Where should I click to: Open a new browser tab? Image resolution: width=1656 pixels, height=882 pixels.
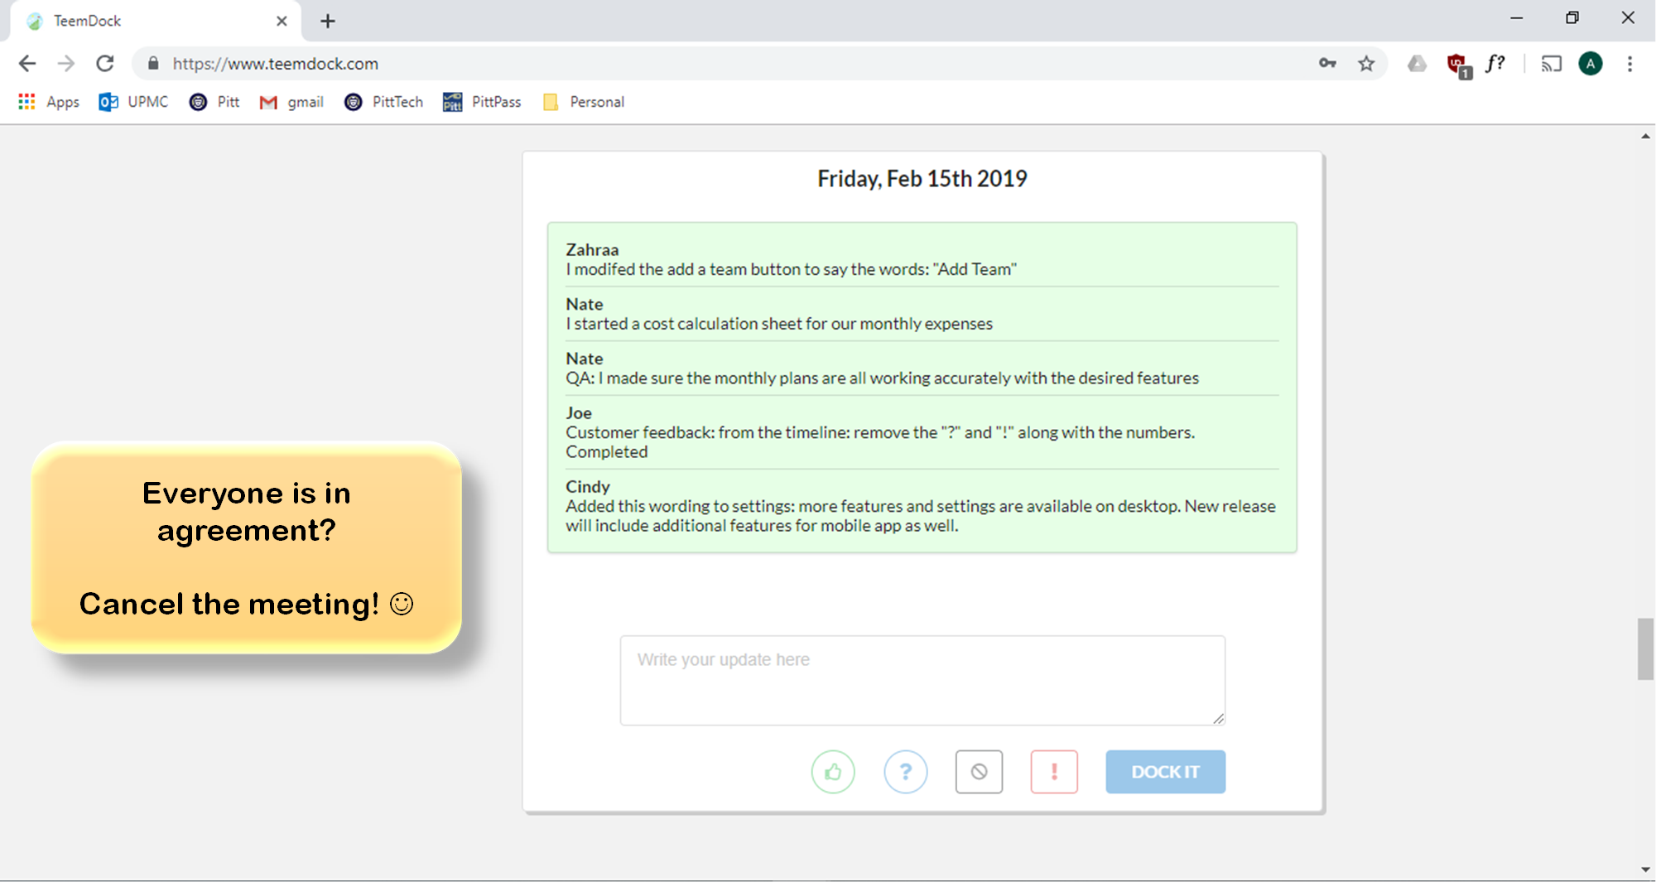328,21
